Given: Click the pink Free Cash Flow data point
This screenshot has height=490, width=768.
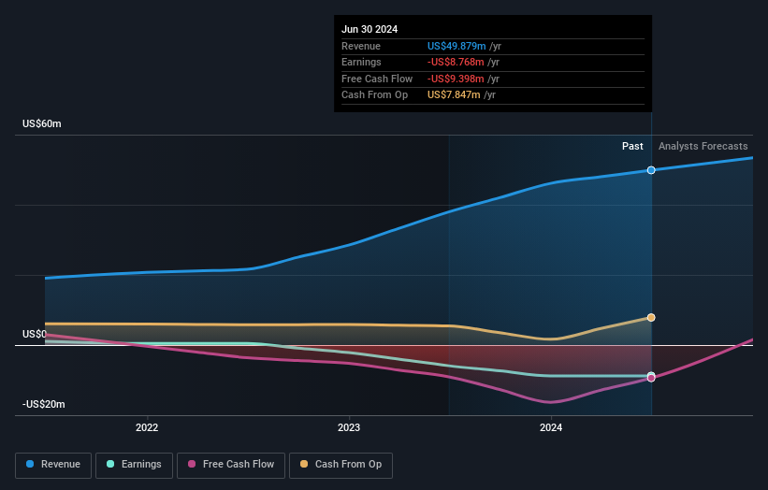Looking at the screenshot, I should pos(651,379).
